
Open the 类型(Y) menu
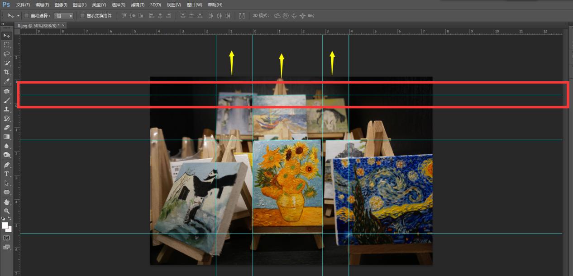(x=99, y=5)
